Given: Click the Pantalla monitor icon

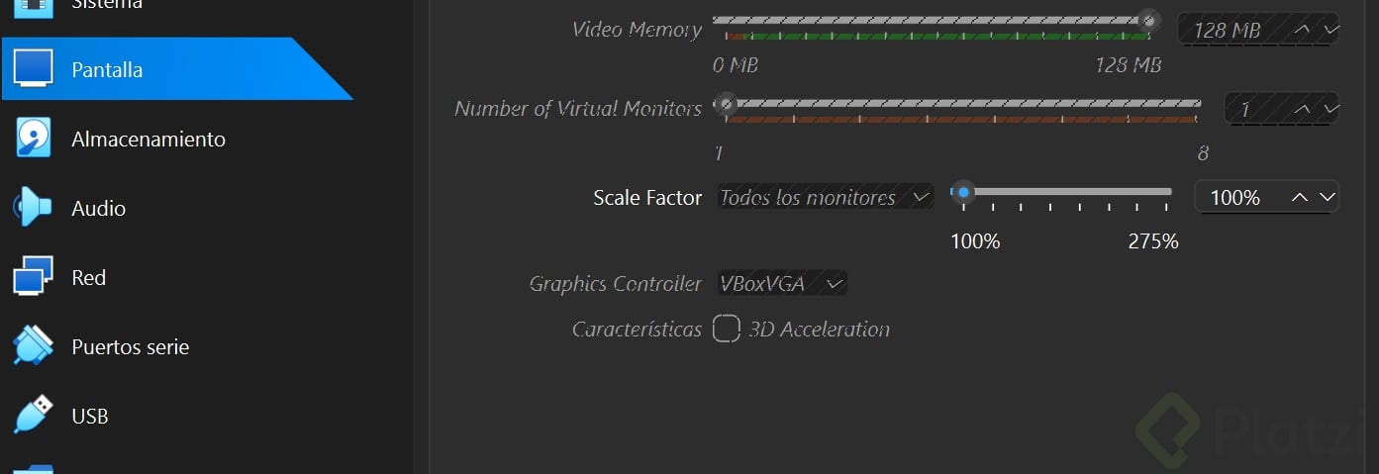Looking at the screenshot, I should point(32,68).
